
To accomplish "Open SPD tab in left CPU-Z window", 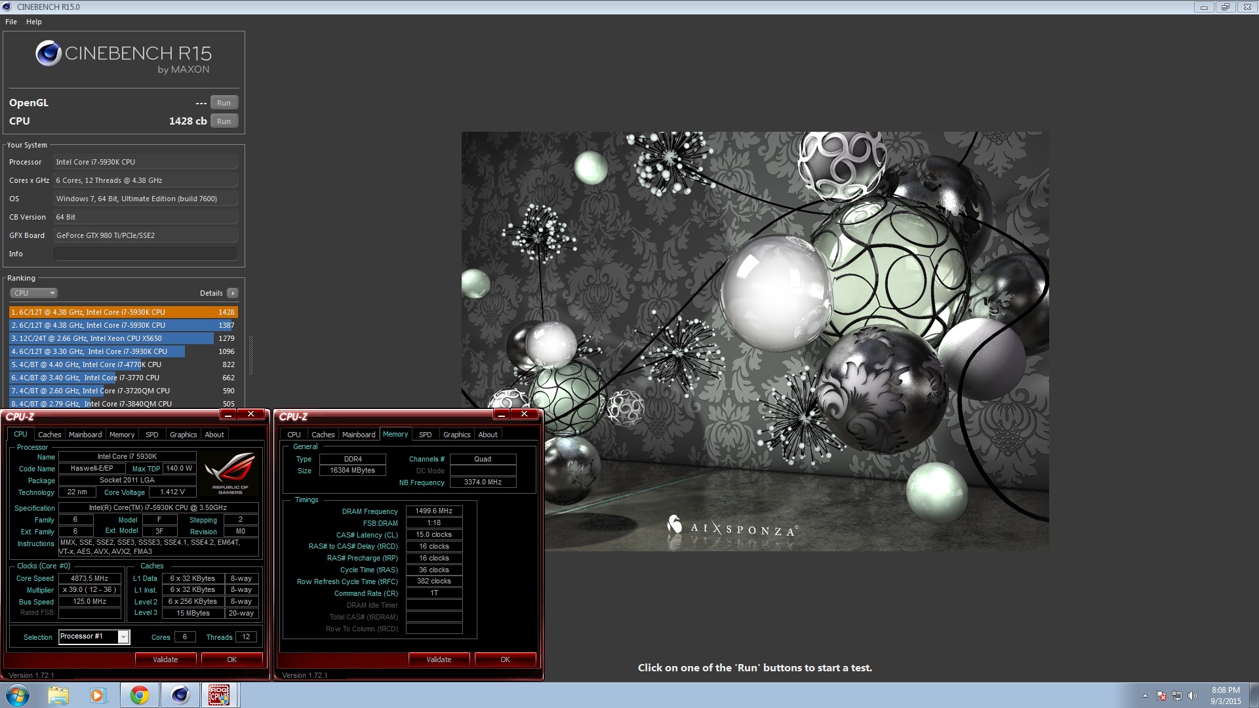I will pyautogui.click(x=152, y=435).
